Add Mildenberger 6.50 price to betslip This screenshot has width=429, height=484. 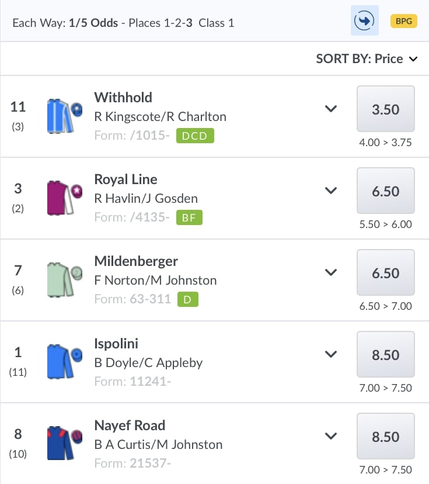point(385,273)
